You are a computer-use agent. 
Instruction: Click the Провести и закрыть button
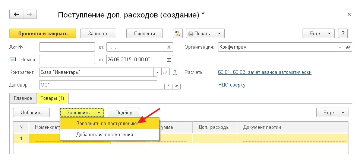click(42, 33)
